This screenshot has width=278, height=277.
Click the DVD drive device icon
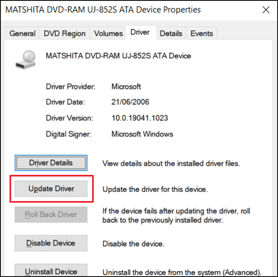(26, 60)
